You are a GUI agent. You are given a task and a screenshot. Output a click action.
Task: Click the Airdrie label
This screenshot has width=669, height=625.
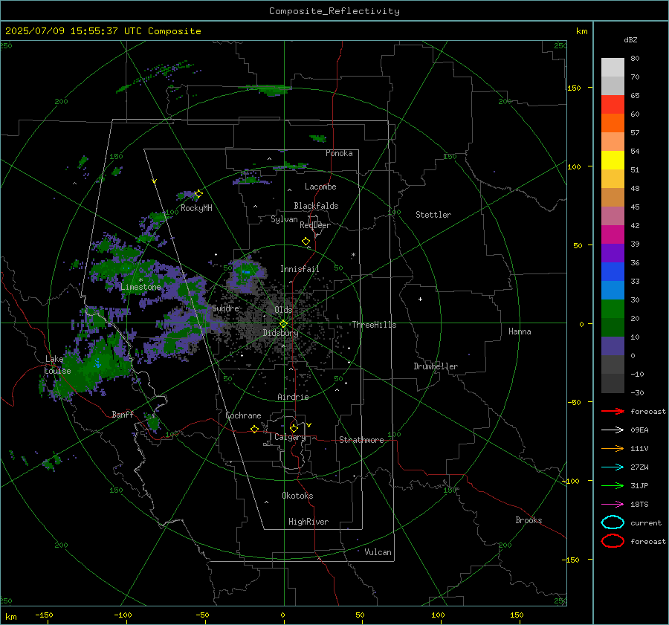(x=293, y=397)
